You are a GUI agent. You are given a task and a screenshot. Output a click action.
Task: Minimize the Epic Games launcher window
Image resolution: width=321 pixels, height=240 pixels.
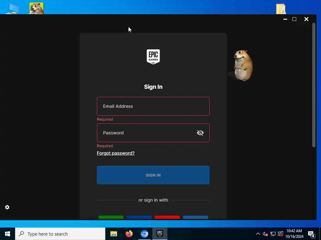[x=285, y=19]
